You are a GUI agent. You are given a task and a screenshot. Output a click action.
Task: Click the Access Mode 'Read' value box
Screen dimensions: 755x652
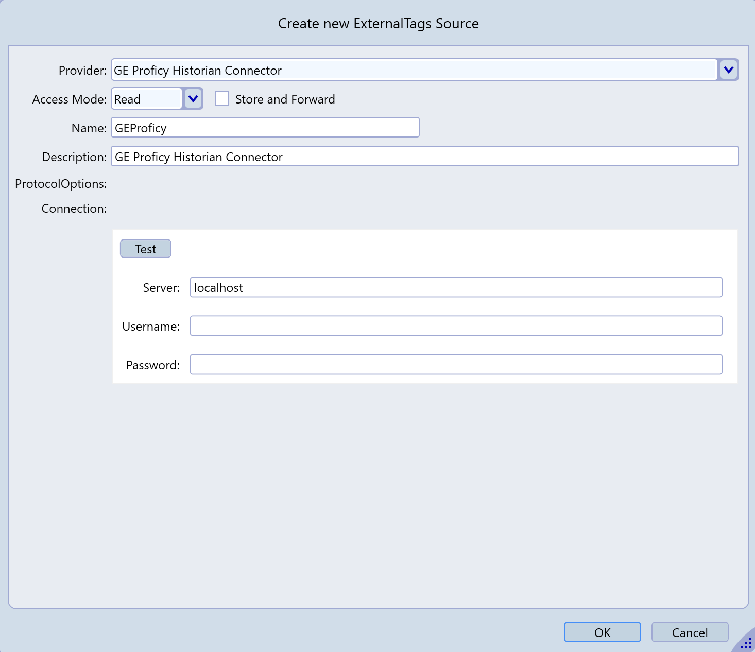click(146, 99)
